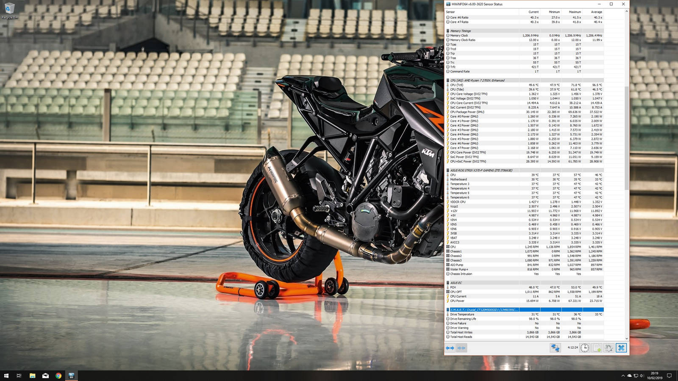
Task: Click the Average column header
Action: click(596, 12)
